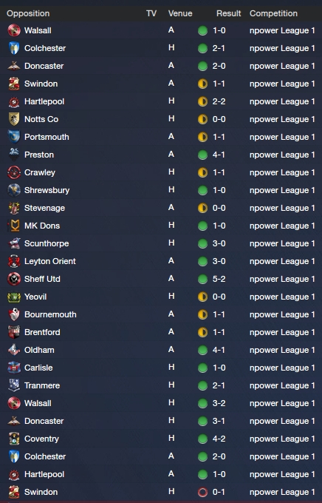Click the MK Dons club badge

tap(14, 226)
